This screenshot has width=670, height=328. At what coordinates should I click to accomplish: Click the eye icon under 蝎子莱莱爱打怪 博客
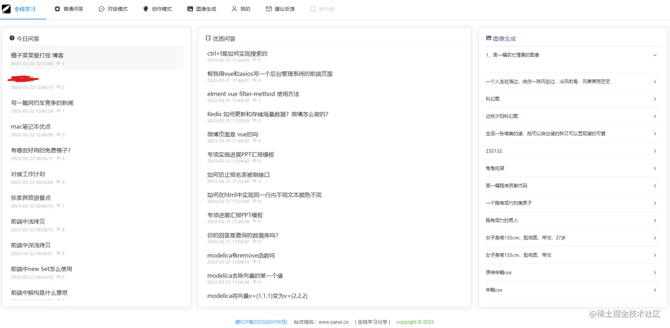coord(58,63)
